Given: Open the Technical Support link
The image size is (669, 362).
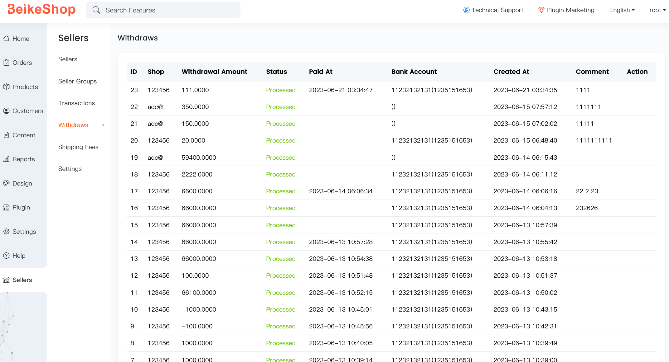Looking at the screenshot, I should pos(497,10).
